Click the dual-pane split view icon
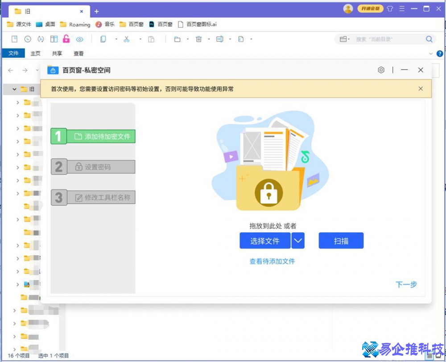The width and height of the screenshot is (446, 362). pos(54,39)
